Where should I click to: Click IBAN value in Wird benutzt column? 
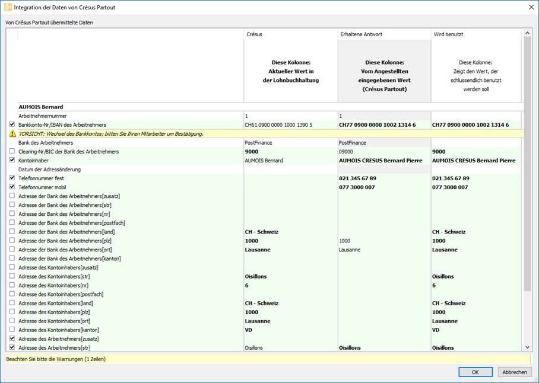coord(471,125)
